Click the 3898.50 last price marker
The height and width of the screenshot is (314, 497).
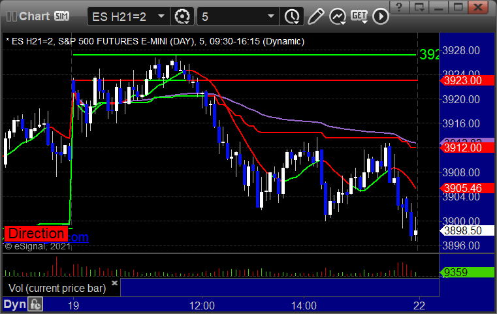467,230
